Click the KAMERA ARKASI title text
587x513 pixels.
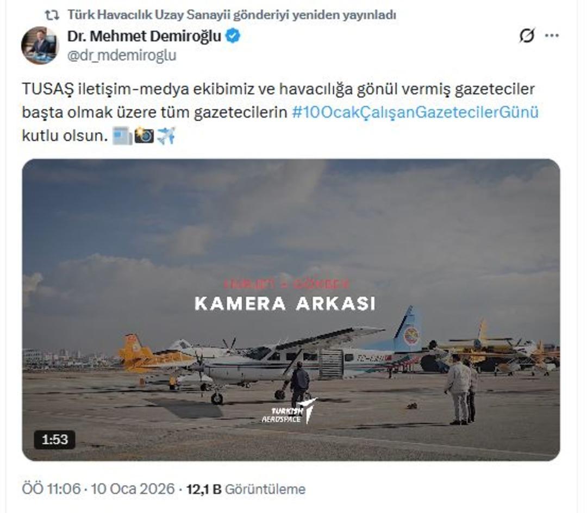(285, 303)
